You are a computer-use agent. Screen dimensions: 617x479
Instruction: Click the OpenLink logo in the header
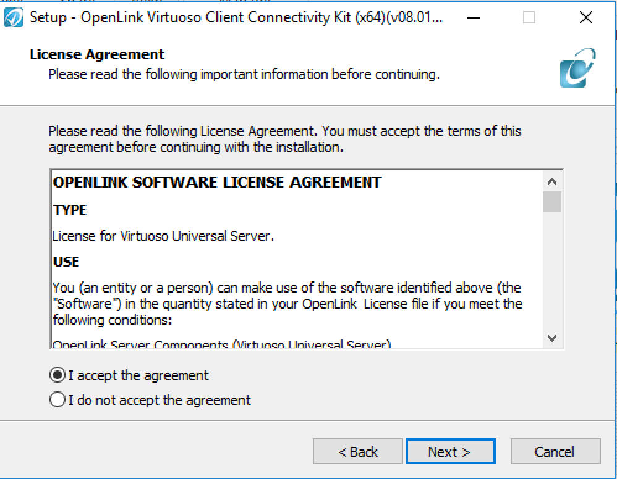pyautogui.click(x=577, y=67)
